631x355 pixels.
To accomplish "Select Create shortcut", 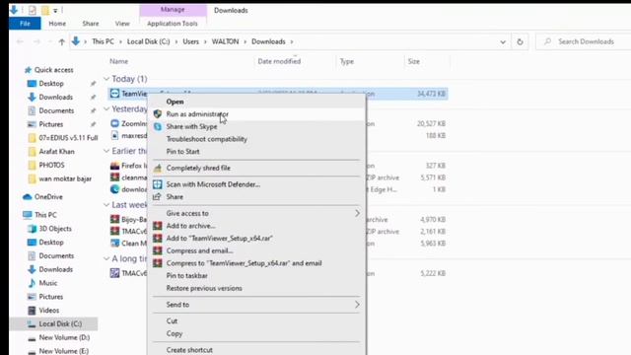I will 189,350.
